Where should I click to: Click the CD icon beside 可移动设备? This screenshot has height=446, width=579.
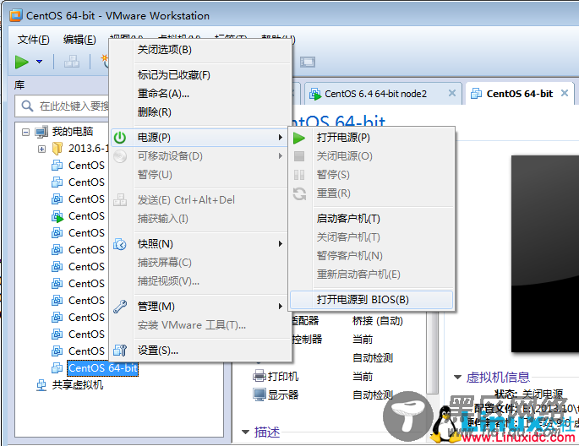coord(120,156)
